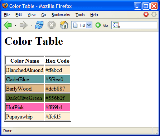Select the BlanchedAlmond cell

(25, 70)
